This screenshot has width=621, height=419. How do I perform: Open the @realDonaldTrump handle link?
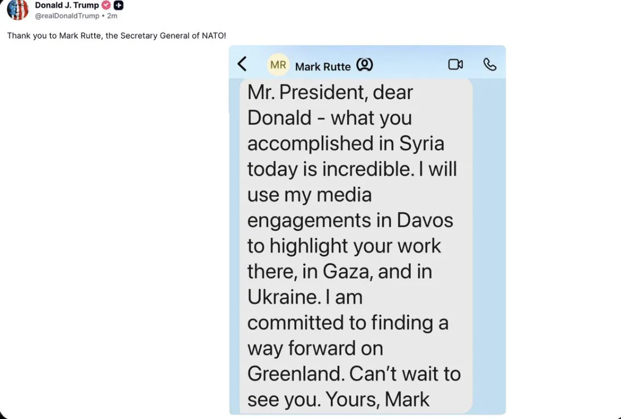67,16
